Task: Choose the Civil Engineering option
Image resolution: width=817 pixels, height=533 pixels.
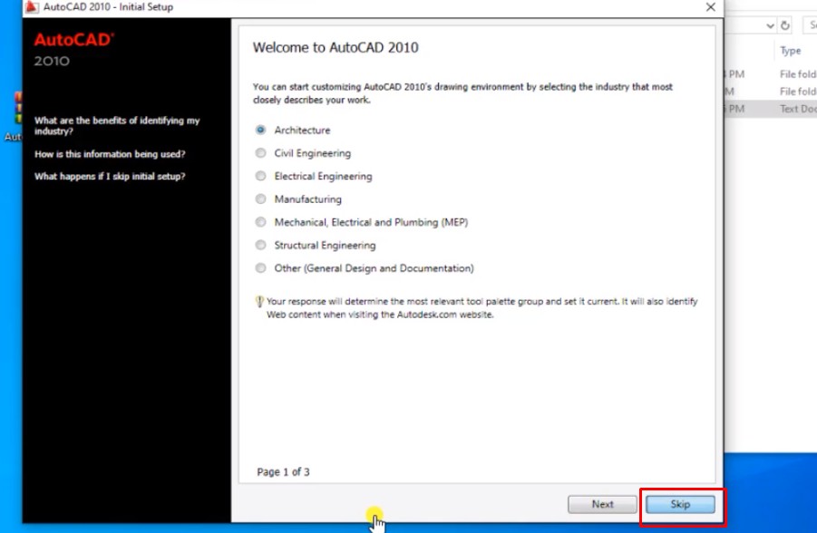Action: [261, 153]
